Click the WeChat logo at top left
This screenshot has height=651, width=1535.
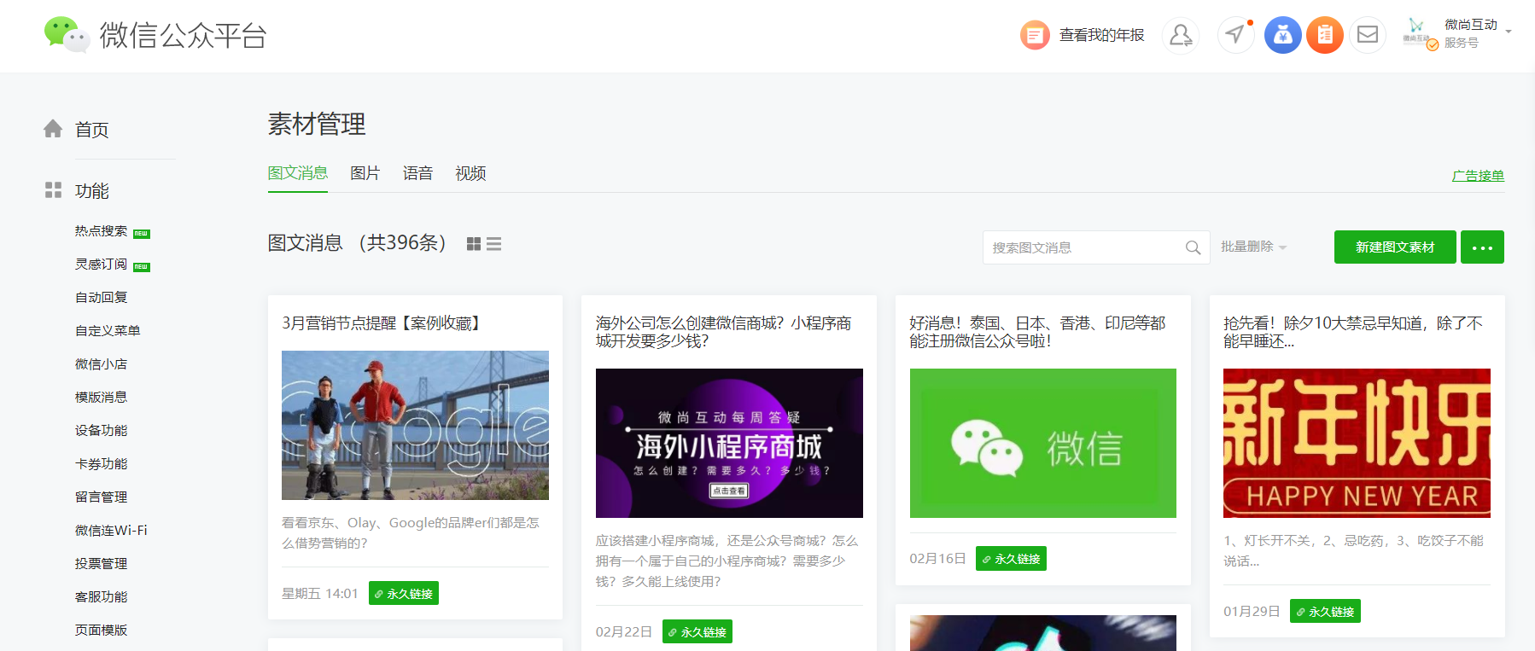pyautogui.click(x=67, y=34)
